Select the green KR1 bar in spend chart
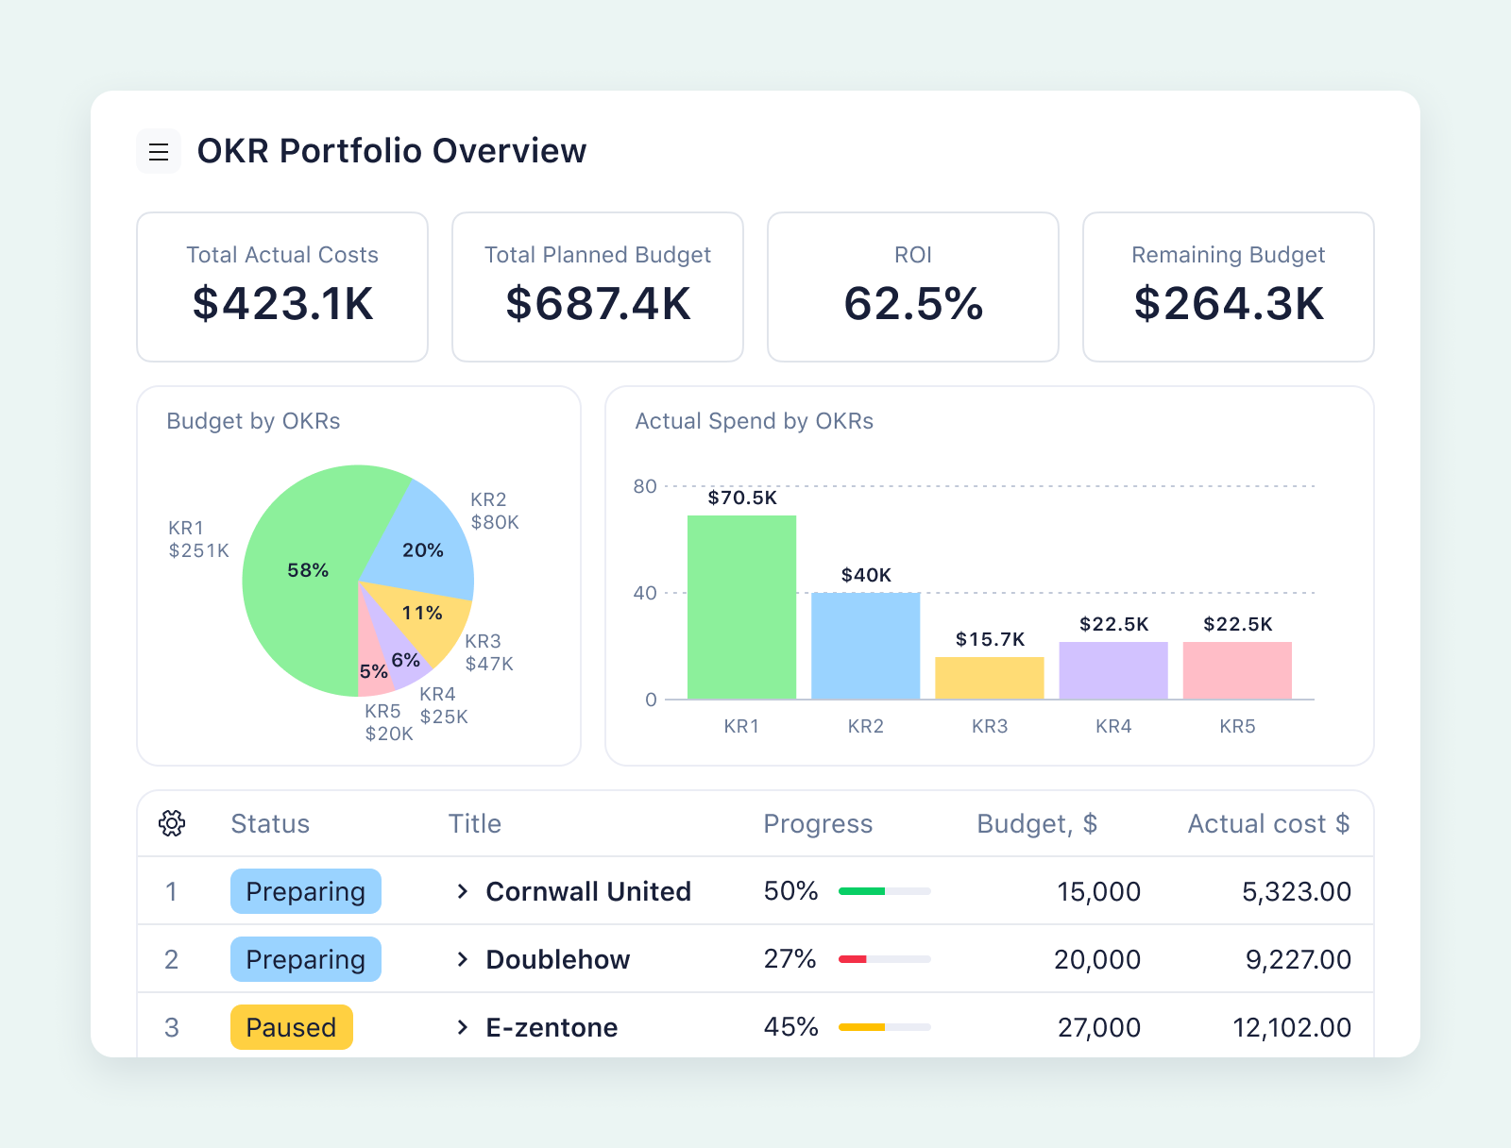Screen dimensions: 1511x1148 point(741,607)
